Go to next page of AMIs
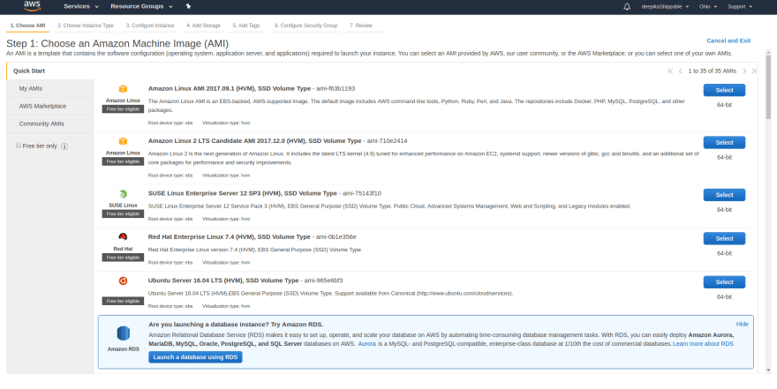Viewport: 777px width, 389px height. coord(744,71)
